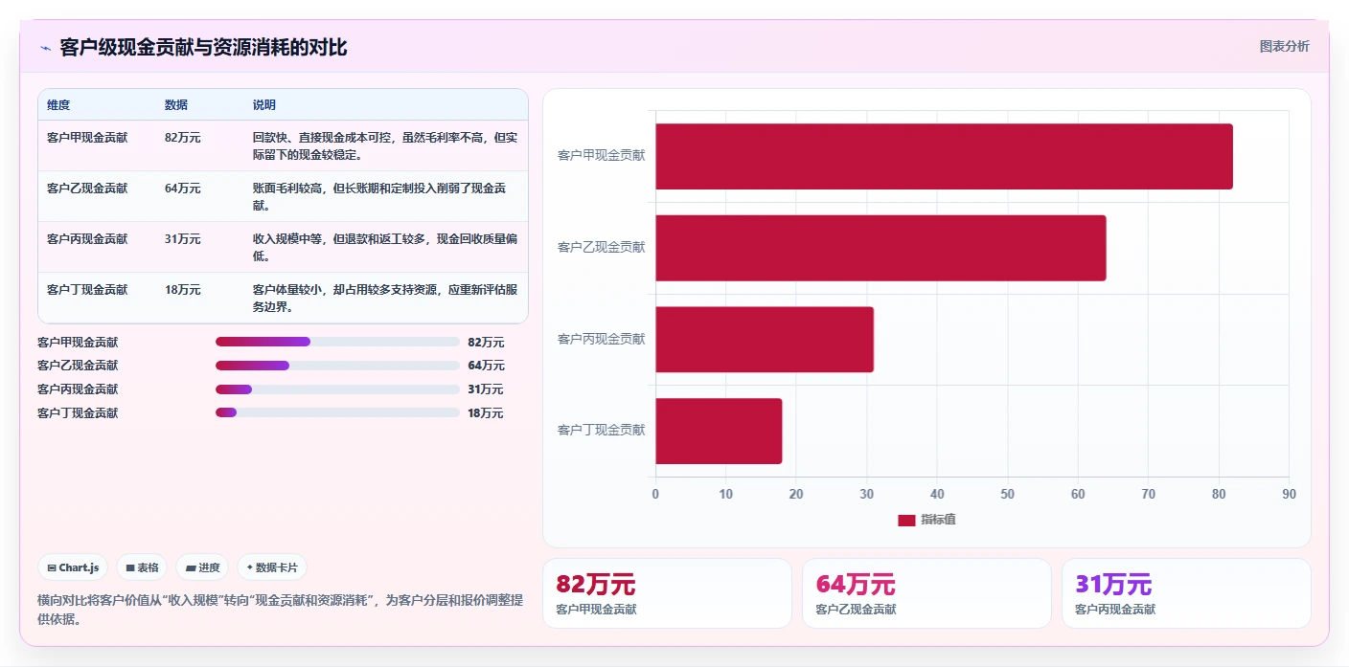Click the 客户甲现金贡献 progress bar
This screenshot has height=667, width=1349.
pyautogui.click(x=337, y=342)
